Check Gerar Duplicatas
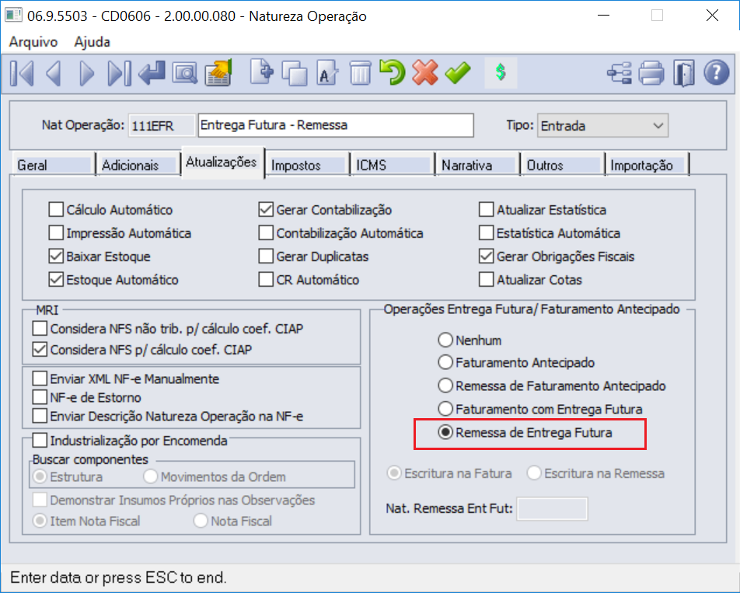 click(266, 256)
